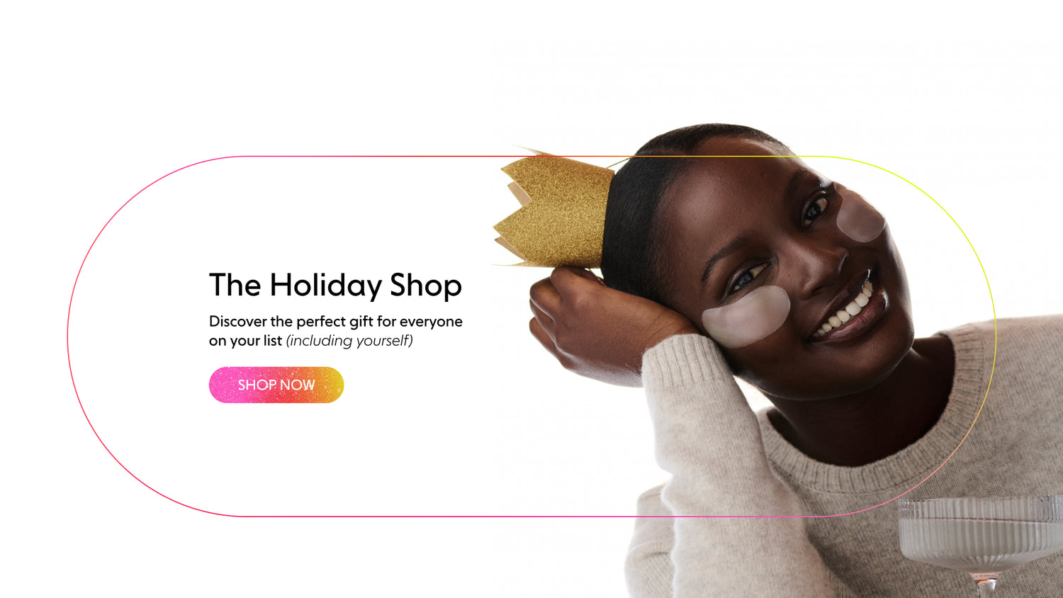Click the under-eye patch on the left cheek
This screenshot has height=598, width=1063.
(x=746, y=317)
